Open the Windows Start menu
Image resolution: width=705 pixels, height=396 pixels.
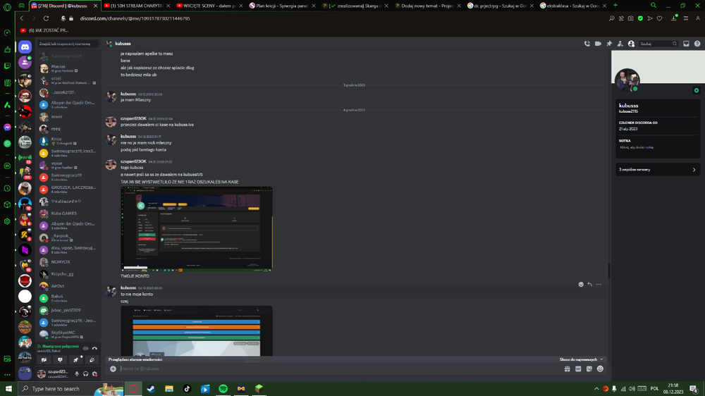[x=8, y=389]
